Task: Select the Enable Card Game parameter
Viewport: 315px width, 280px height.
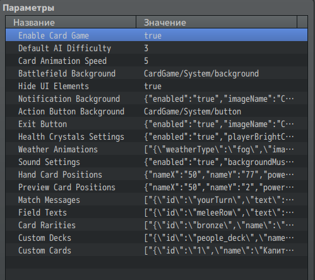Action: [x=157, y=35]
